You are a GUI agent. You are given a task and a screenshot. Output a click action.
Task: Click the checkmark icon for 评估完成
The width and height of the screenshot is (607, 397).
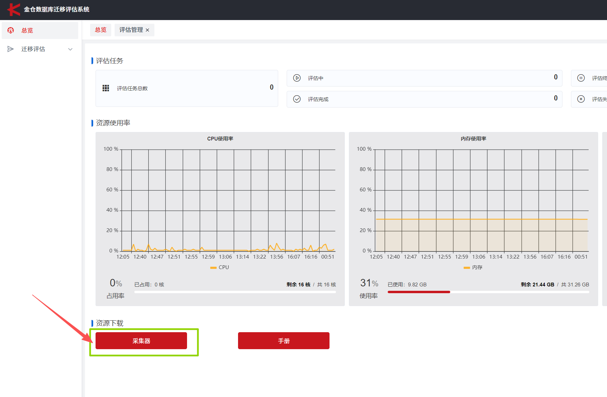point(297,99)
